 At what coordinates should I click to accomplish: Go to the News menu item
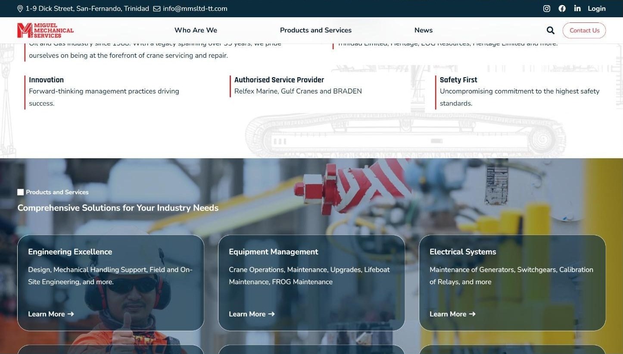424,30
